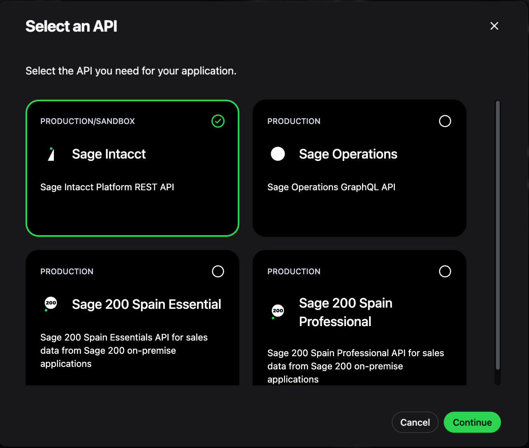Click the Cancel button

(x=415, y=422)
